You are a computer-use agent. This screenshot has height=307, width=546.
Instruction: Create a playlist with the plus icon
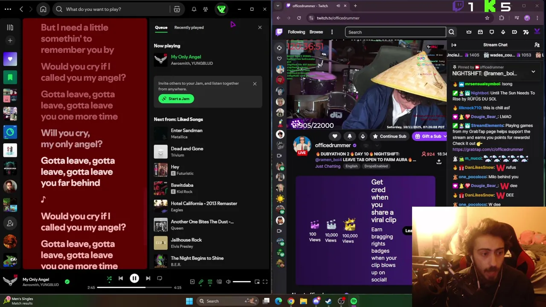10,41
